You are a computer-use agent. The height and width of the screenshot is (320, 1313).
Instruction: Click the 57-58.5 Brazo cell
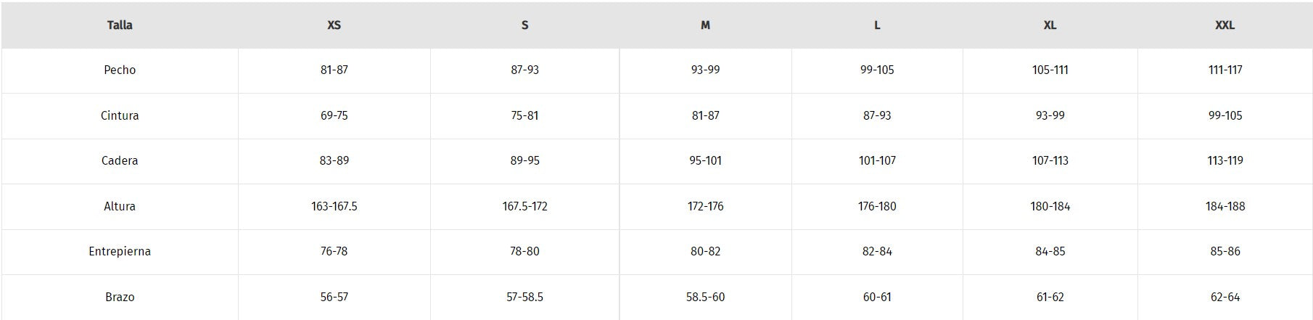tap(524, 297)
